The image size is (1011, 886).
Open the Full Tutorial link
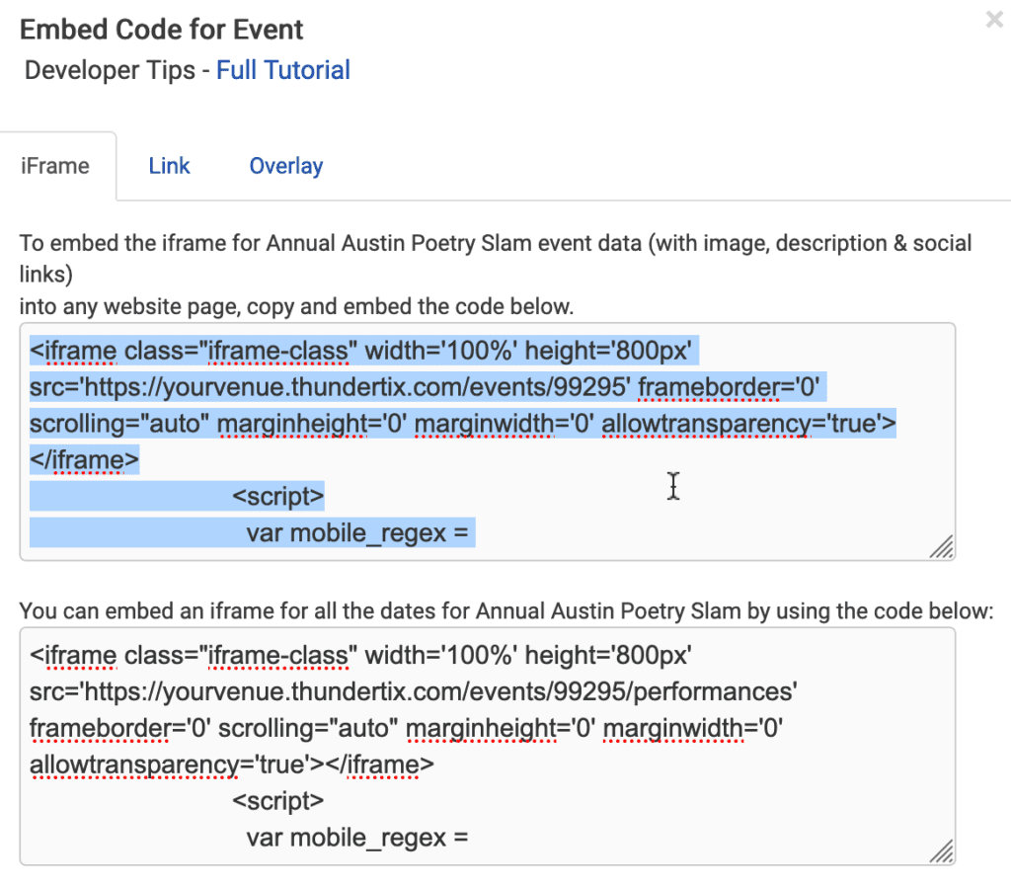pos(283,71)
